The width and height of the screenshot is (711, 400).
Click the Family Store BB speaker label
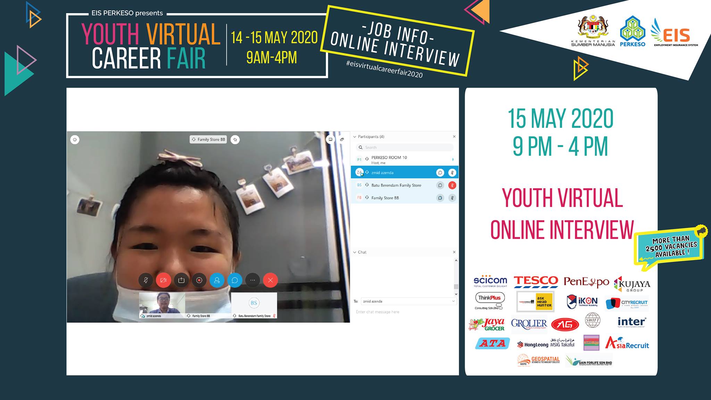pyautogui.click(x=208, y=140)
